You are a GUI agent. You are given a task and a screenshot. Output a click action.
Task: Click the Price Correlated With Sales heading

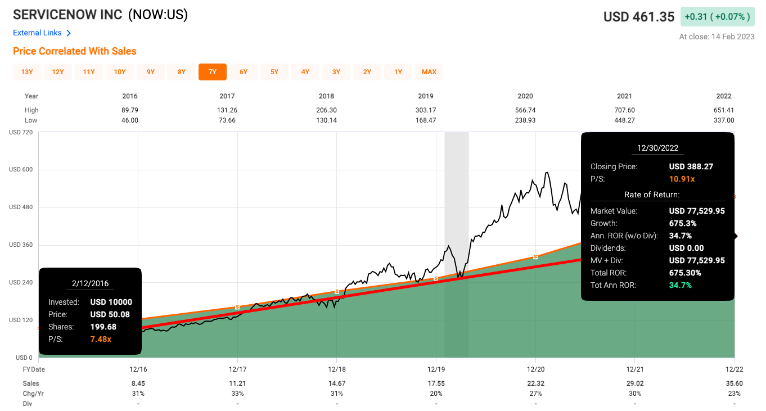point(75,51)
